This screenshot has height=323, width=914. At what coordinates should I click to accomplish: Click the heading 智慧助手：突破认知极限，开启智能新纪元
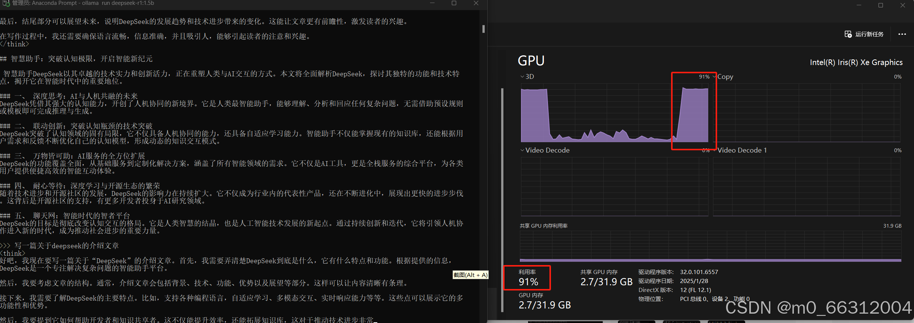[x=82, y=59]
